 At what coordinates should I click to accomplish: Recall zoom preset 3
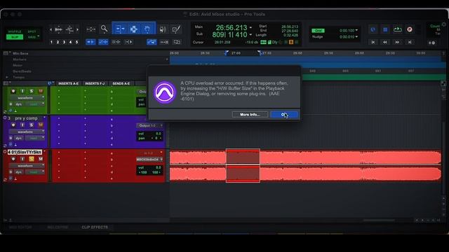pos(64,42)
